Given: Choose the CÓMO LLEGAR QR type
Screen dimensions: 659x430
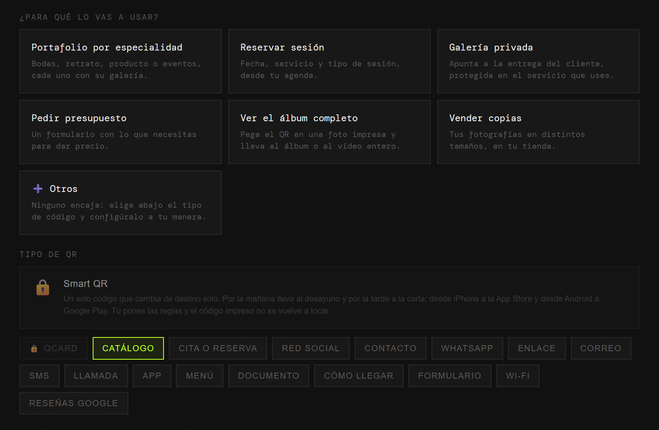Looking at the screenshot, I should (x=359, y=376).
